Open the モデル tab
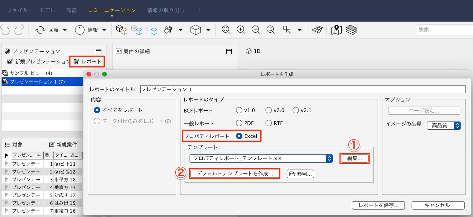 pos(47,10)
